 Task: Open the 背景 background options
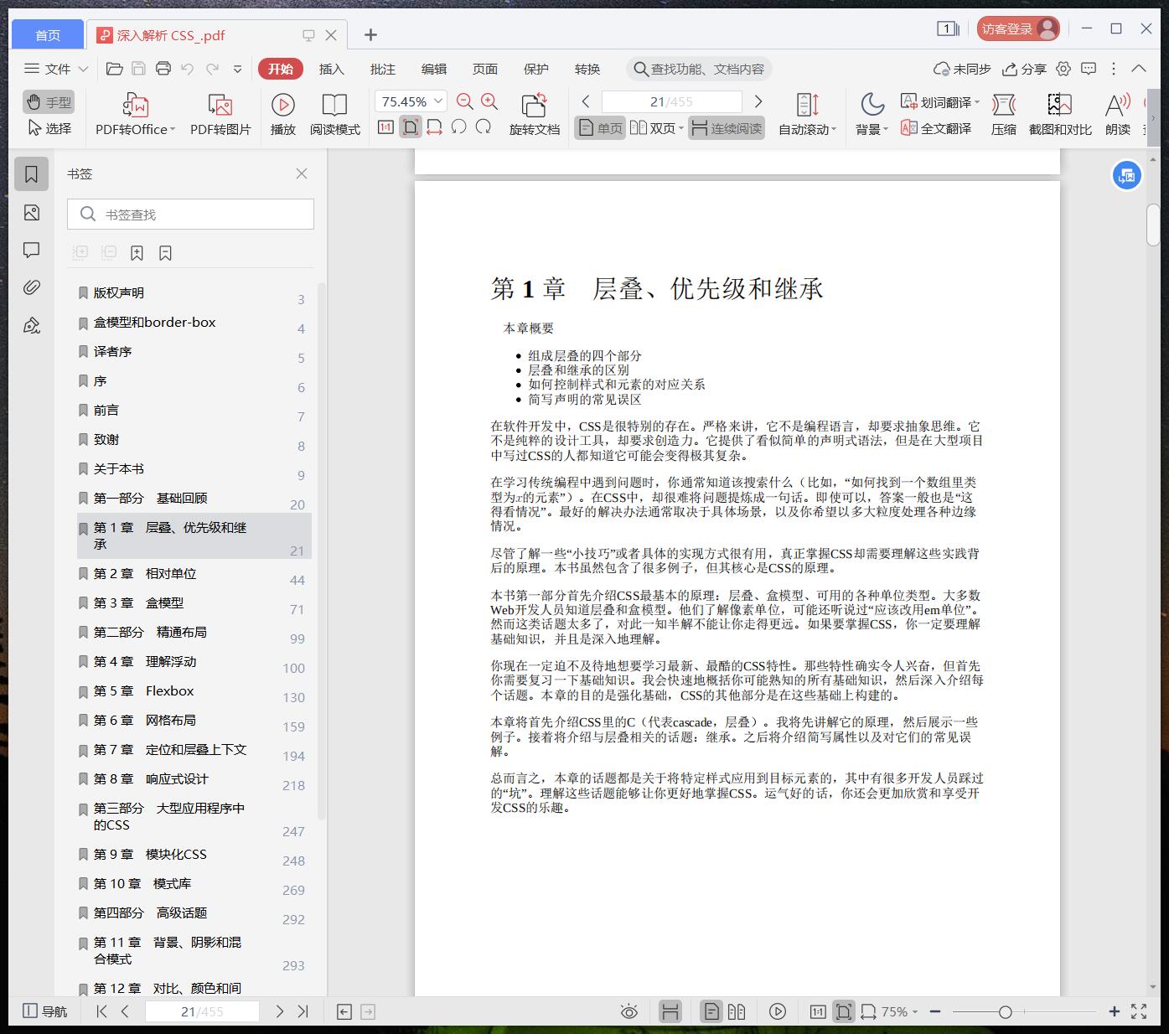(872, 115)
